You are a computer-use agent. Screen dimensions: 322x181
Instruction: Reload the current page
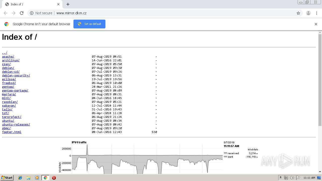[22, 13]
